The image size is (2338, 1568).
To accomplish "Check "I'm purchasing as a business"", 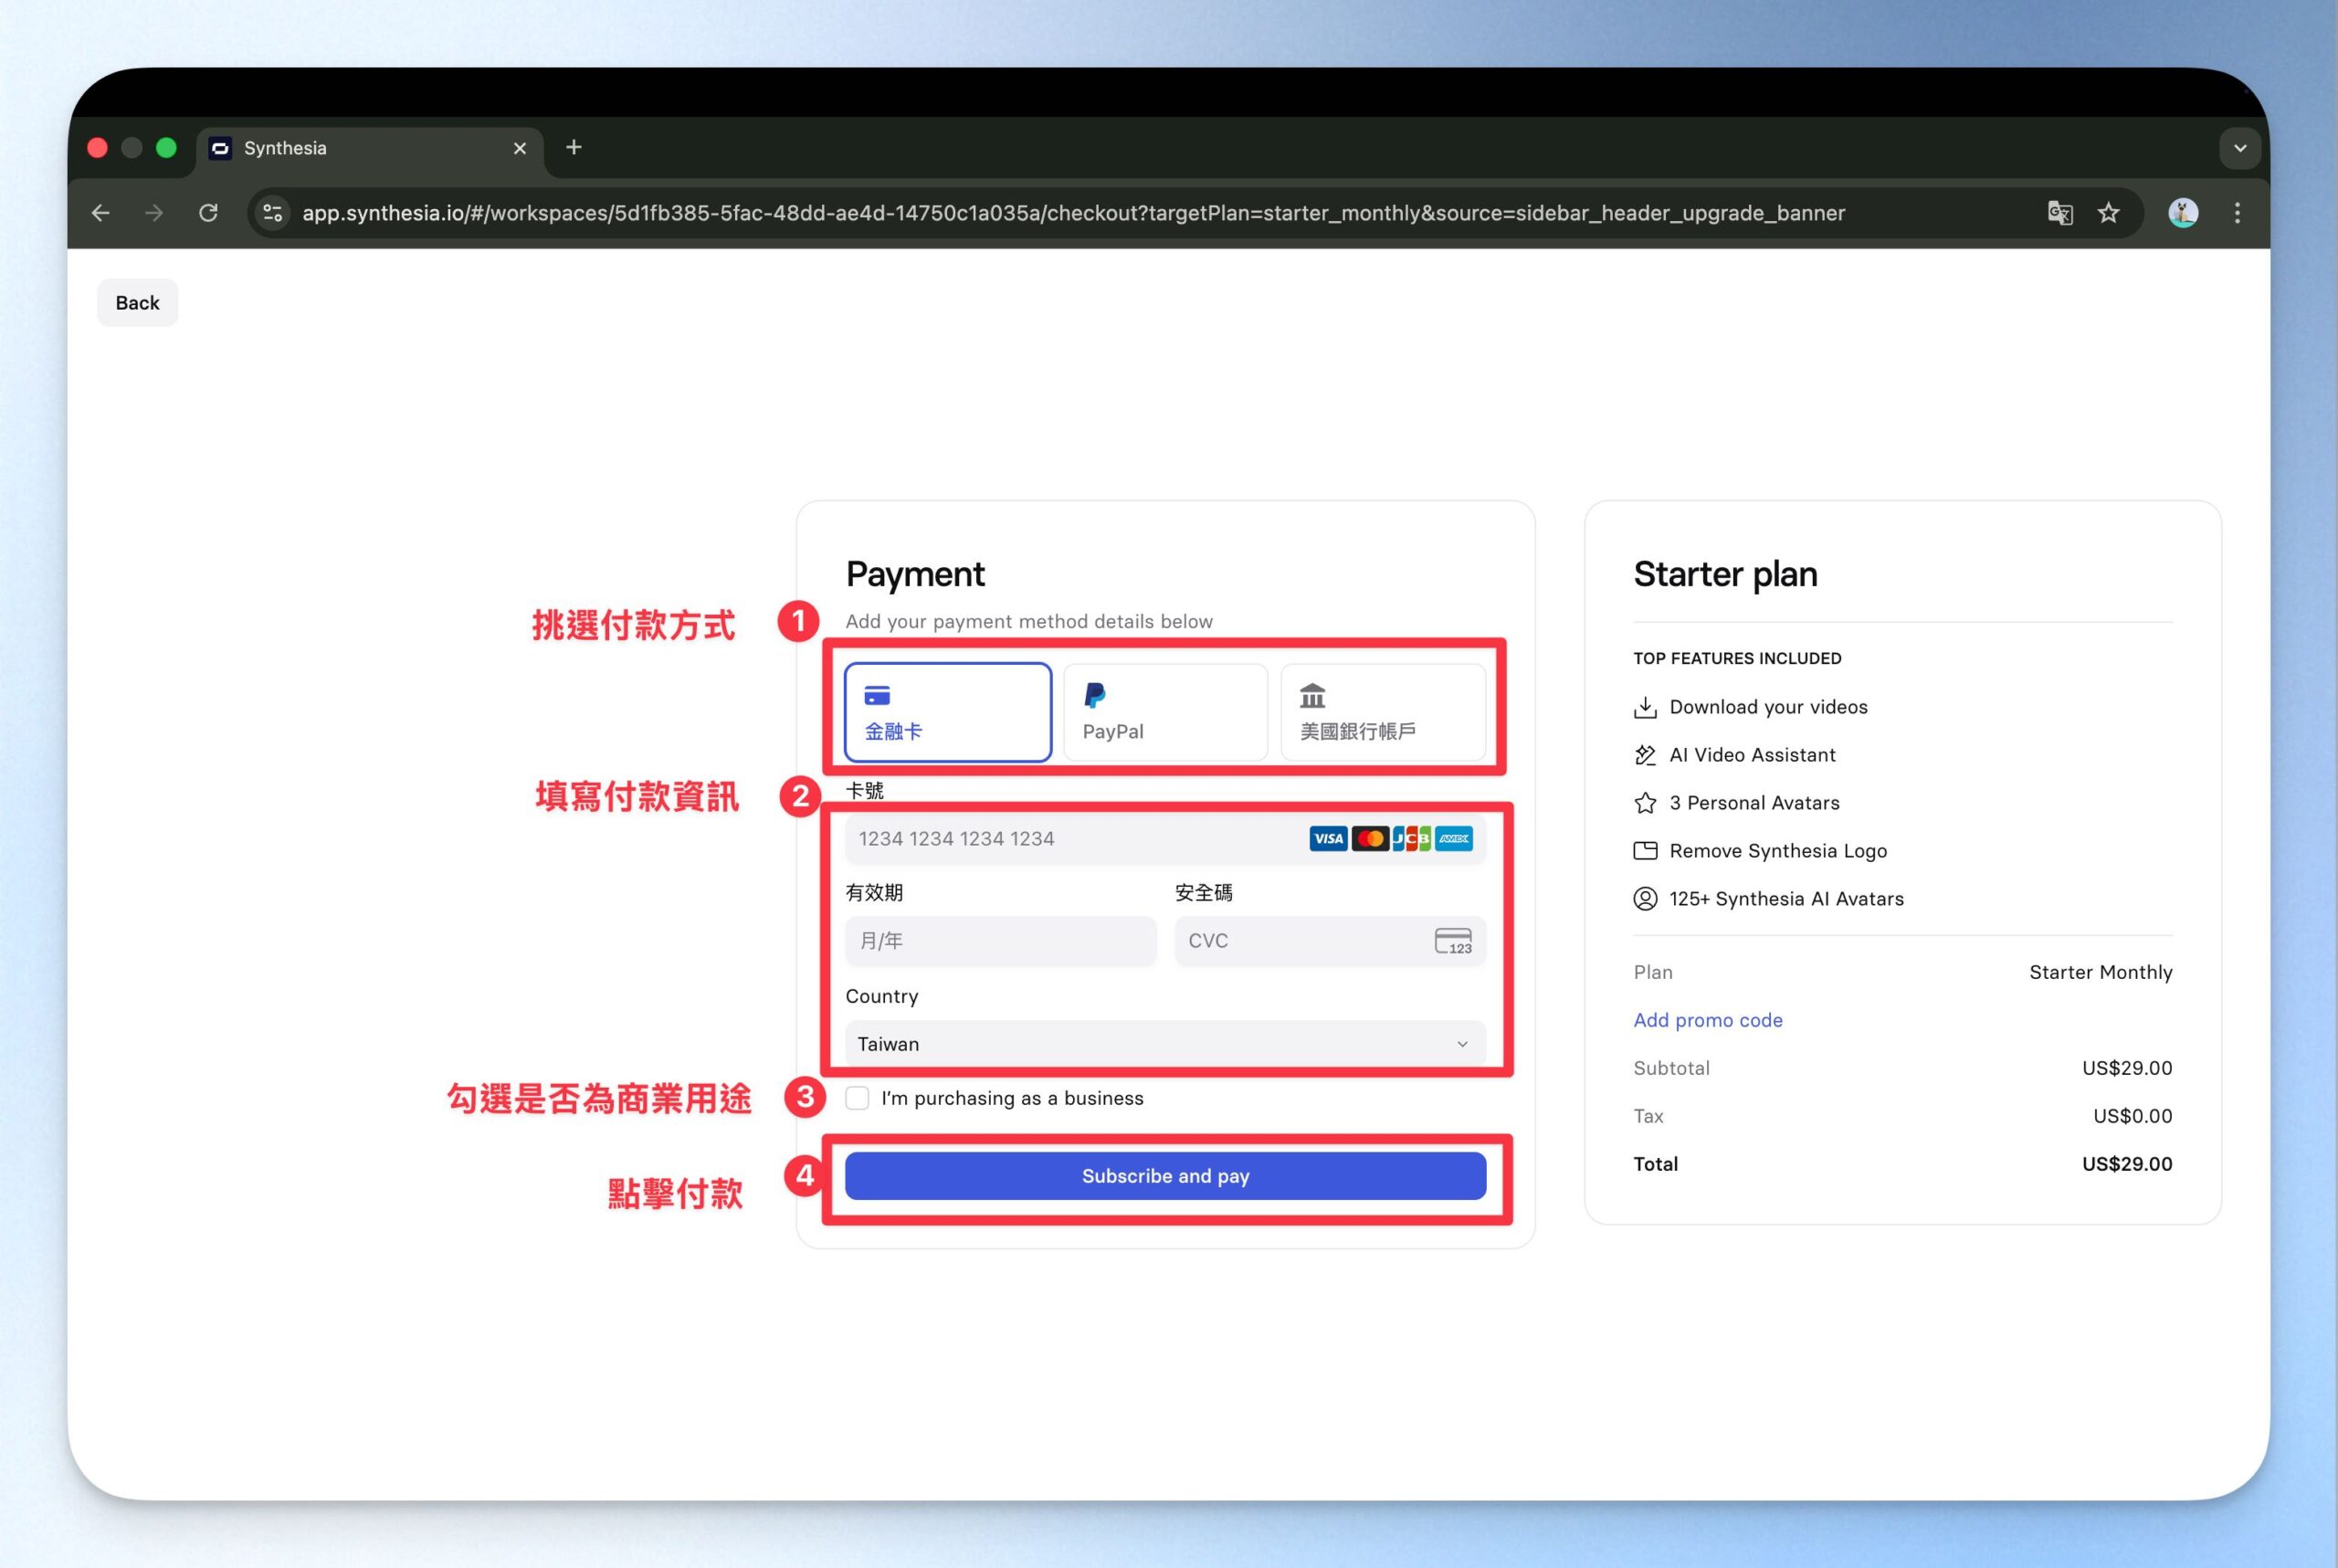I will coord(857,1098).
